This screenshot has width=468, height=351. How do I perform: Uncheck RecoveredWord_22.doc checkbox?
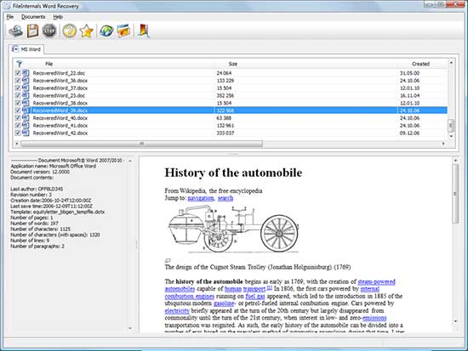coord(18,73)
